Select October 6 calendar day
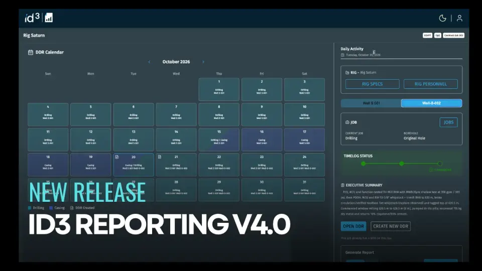The image size is (482, 271). [134, 114]
